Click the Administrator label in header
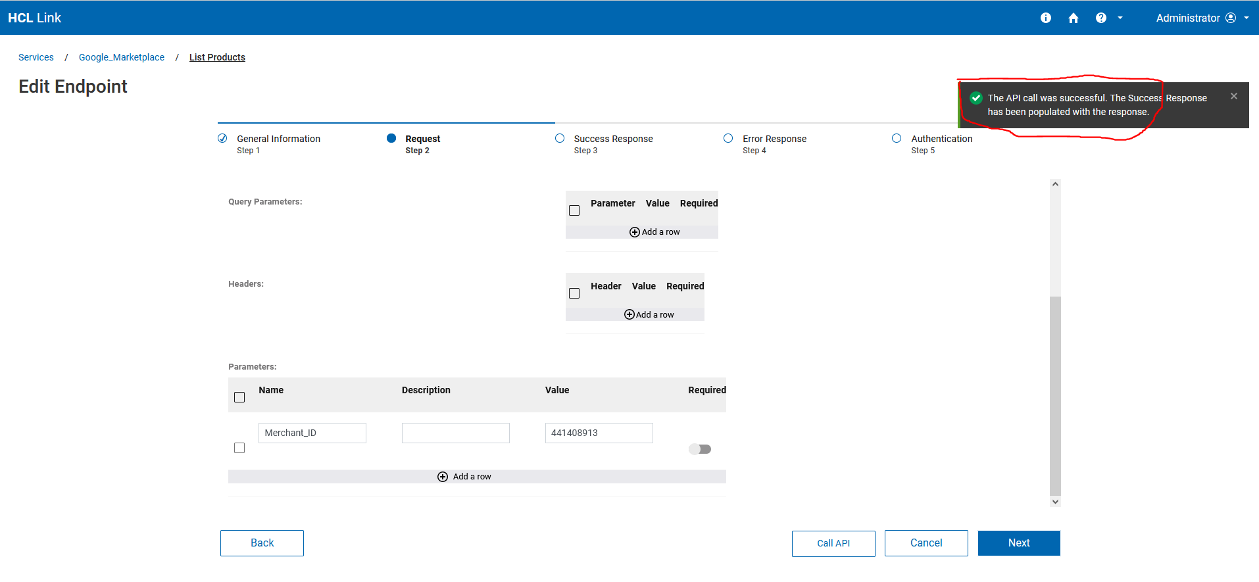Viewport: 1259px width, 582px height. [x=1188, y=18]
